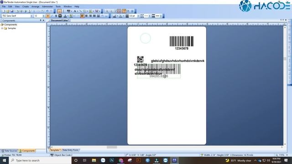Click the font color A icon
This screenshot has height=164, width=292.
pyautogui.click(x=65, y=16)
